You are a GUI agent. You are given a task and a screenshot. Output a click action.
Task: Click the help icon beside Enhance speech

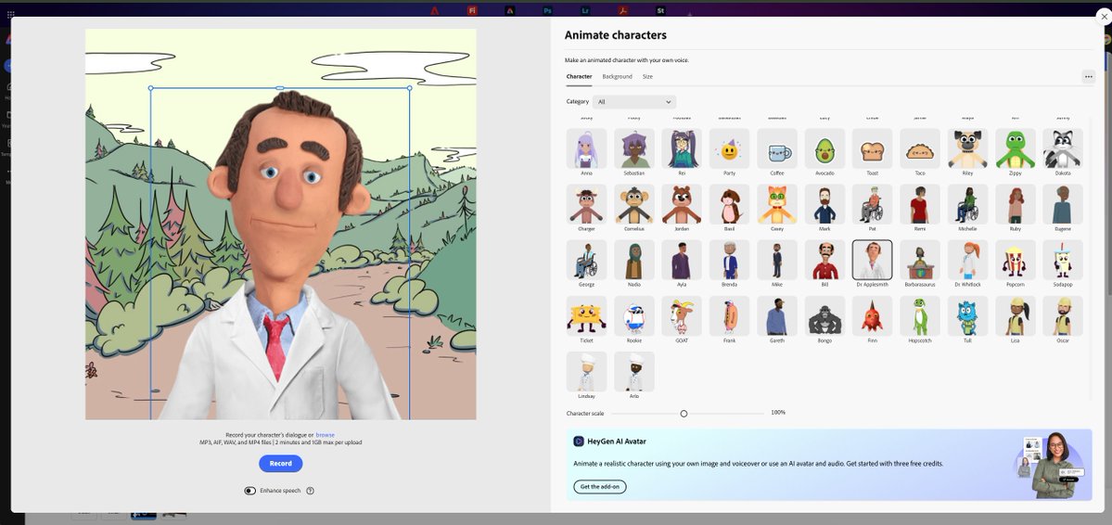click(x=310, y=491)
